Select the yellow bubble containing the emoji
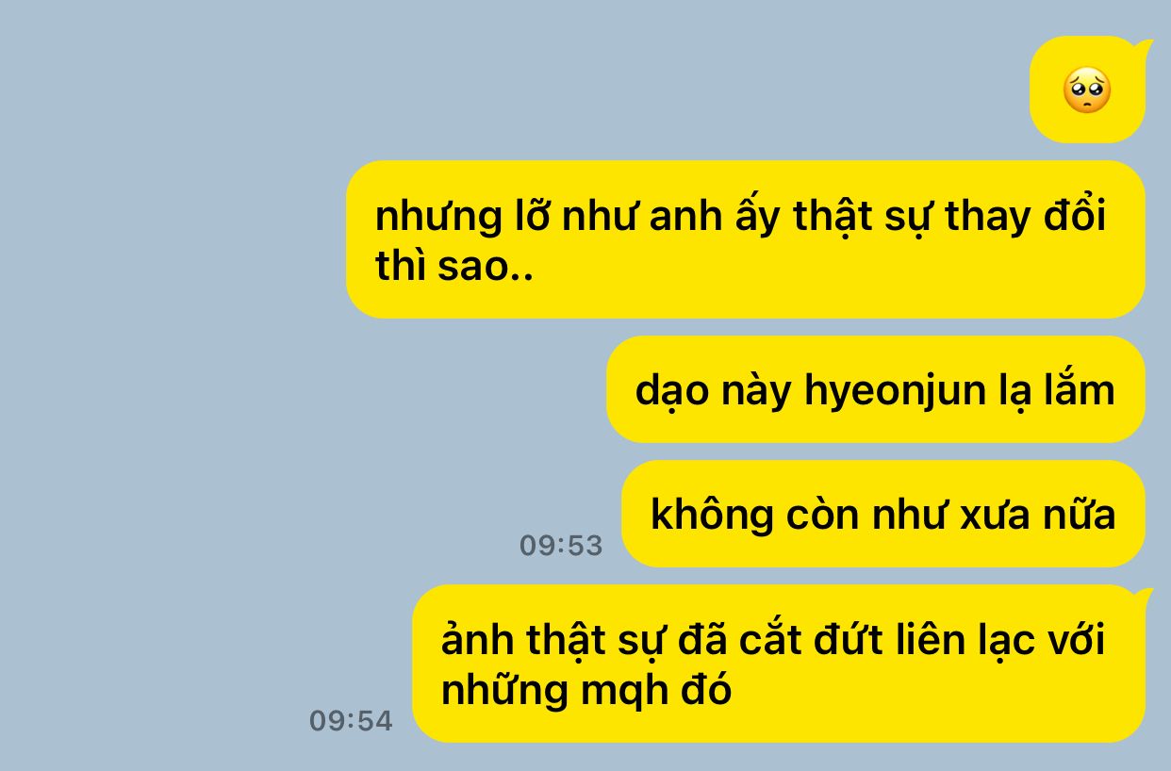This screenshot has height=771, width=1171. [x=1088, y=90]
